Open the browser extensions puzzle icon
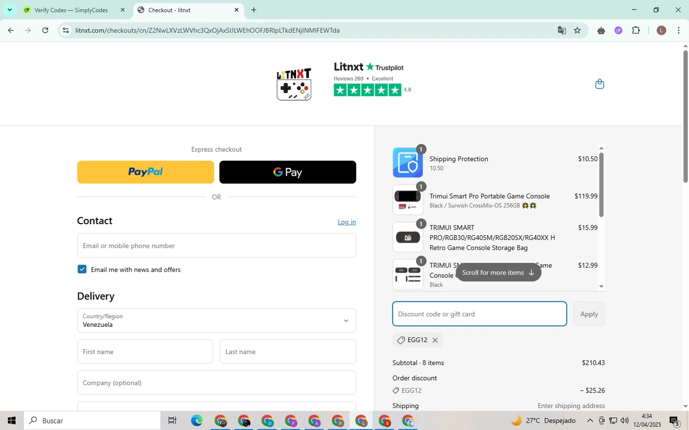Image resolution: width=689 pixels, height=430 pixels. click(x=636, y=30)
